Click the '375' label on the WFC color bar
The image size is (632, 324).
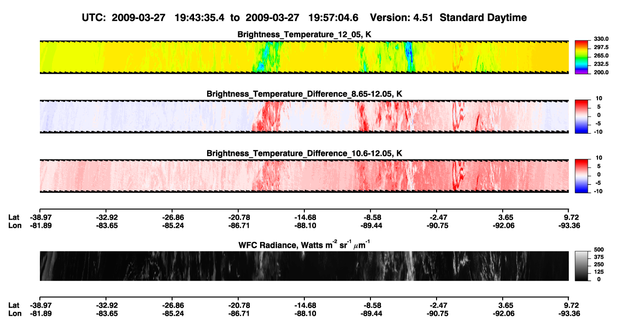[x=598, y=257]
